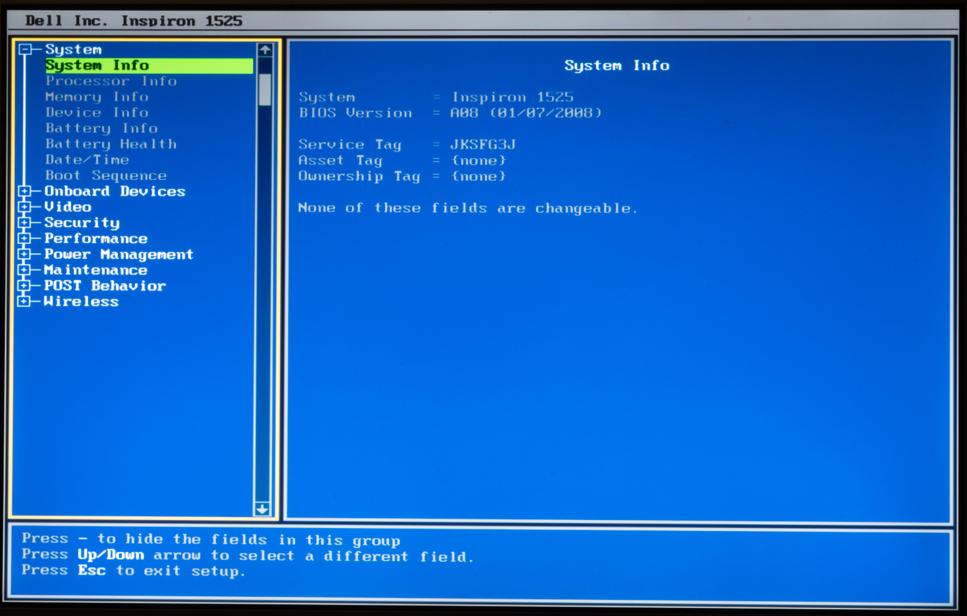Expand the Video group
Image resolution: width=967 pixels, height=616 pixels.
click(x=24, y=207)
